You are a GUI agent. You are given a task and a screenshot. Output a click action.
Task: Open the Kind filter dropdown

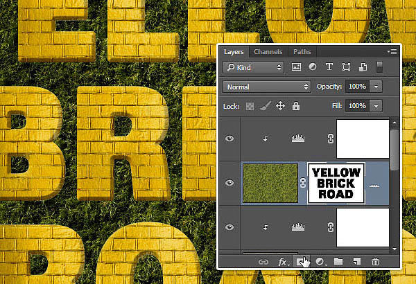click(x=253, y=67)
